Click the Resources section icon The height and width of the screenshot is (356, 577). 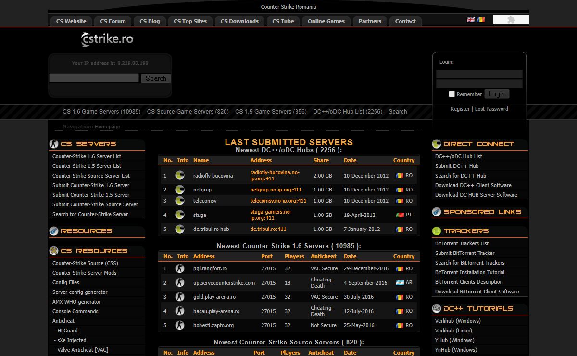click(x=54, y=231)
